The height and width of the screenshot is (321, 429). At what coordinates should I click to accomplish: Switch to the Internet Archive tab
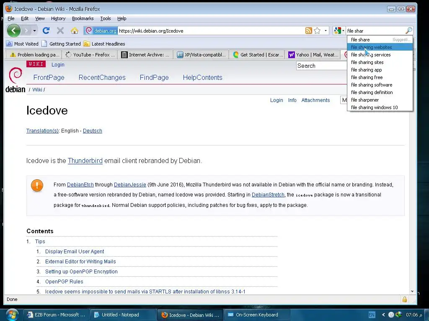146,55
